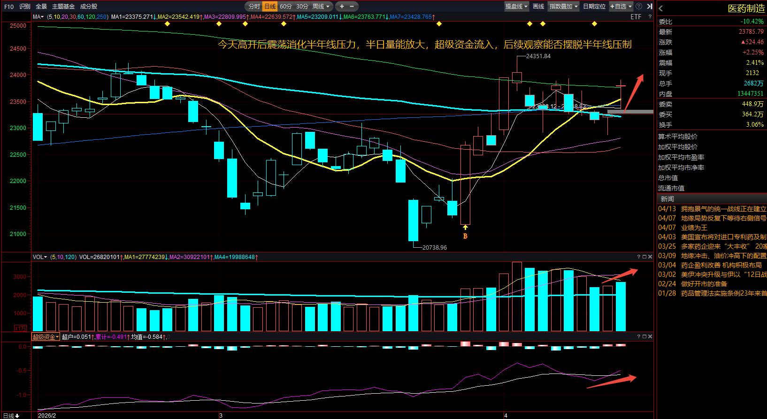Image resolution: width=767 pixels, height=419 pixels.
Task: Collapse the right side panel with arrow icon
Action: click(x=650, y=7)
